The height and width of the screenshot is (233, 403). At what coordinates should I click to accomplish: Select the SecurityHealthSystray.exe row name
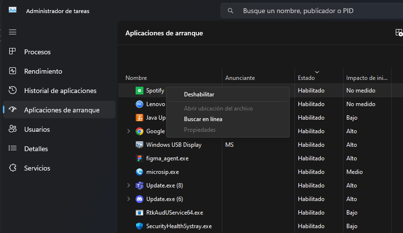click(x=179, y=226)
